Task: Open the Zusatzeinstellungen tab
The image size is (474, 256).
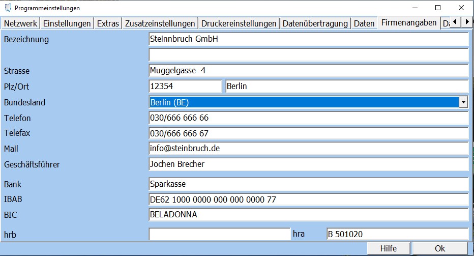Action: point(160,23)
